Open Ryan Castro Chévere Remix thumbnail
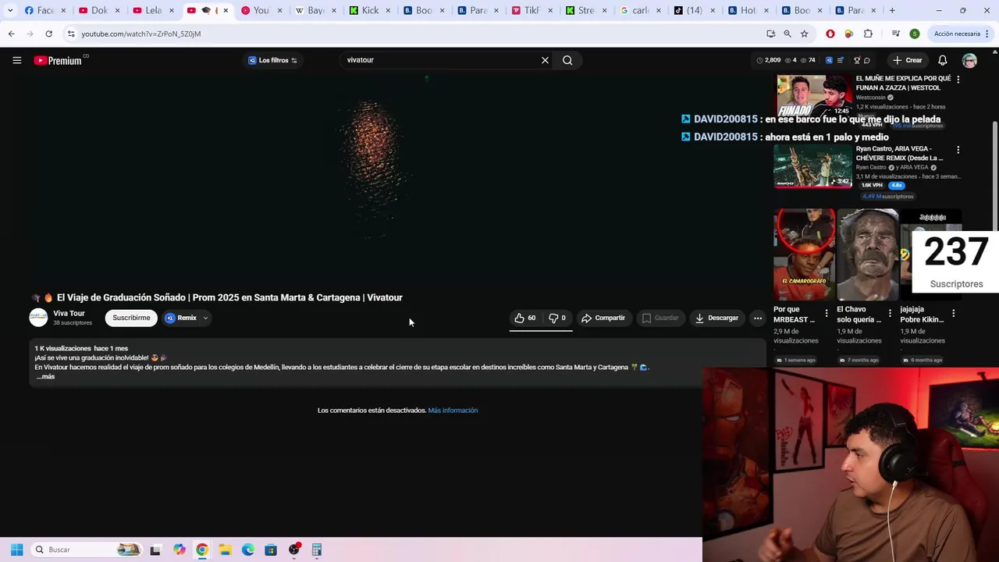Viewport: 999px width, 562px height. (813, 165)
